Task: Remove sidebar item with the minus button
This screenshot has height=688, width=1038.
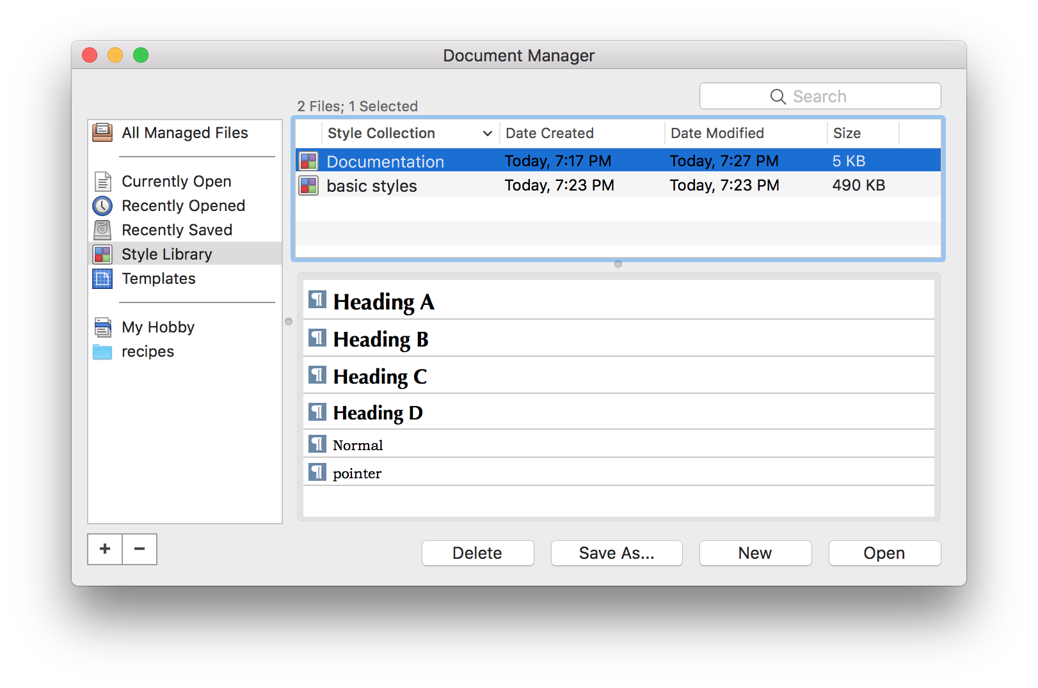Action: [x=140, y=549]
